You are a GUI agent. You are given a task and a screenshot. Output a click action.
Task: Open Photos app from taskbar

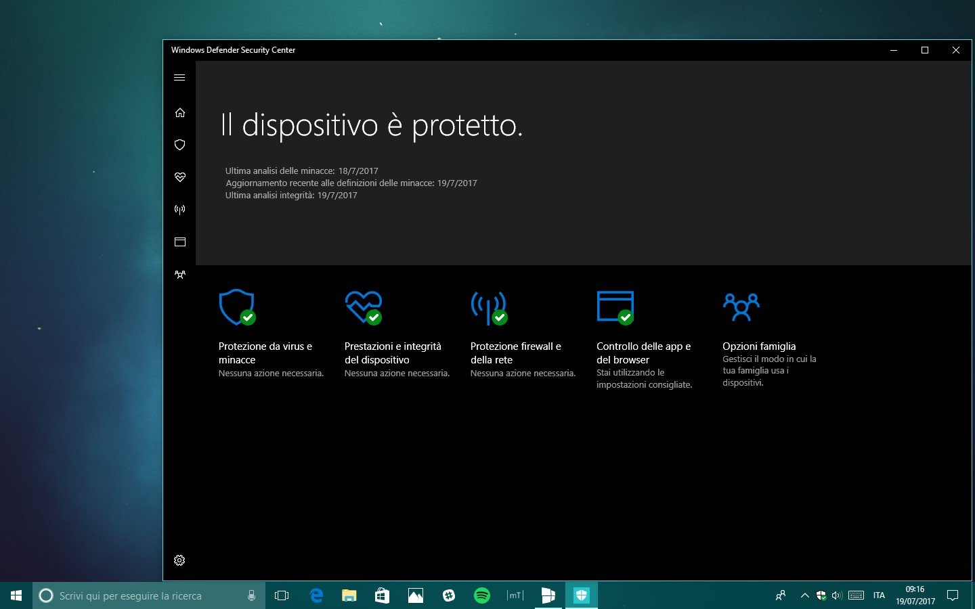tap(415, 595)
